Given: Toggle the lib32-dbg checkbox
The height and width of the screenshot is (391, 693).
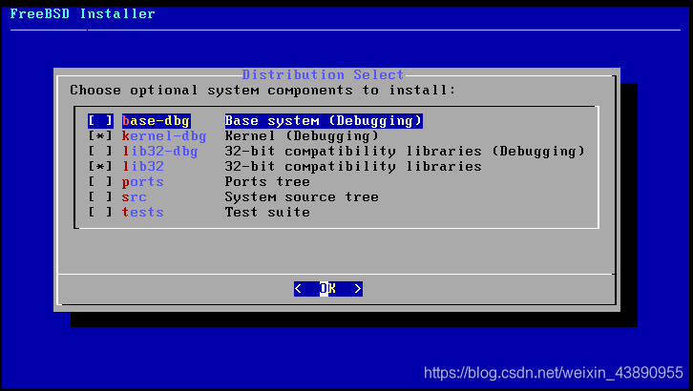Looking at the screenshot, I should point(100,151).
